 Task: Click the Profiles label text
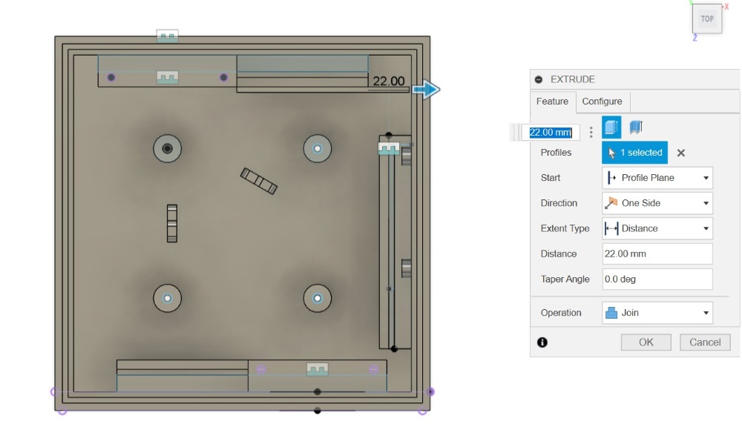click(556, 153)
